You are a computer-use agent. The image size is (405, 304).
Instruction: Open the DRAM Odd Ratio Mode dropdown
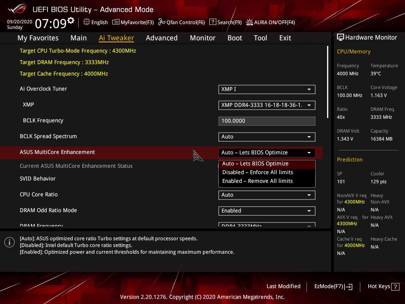click(267, 211)
